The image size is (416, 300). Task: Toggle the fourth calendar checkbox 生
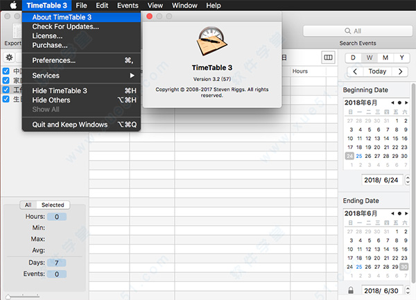pyautogui.click(x=6, y=99)
